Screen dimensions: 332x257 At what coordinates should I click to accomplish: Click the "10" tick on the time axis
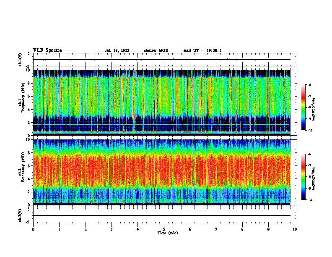(295, 229)
